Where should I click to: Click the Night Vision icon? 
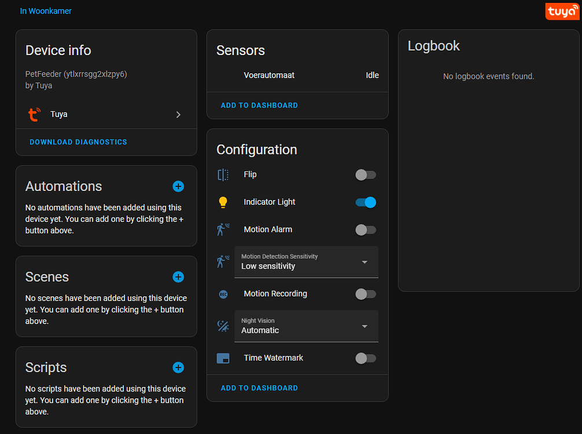223,326
